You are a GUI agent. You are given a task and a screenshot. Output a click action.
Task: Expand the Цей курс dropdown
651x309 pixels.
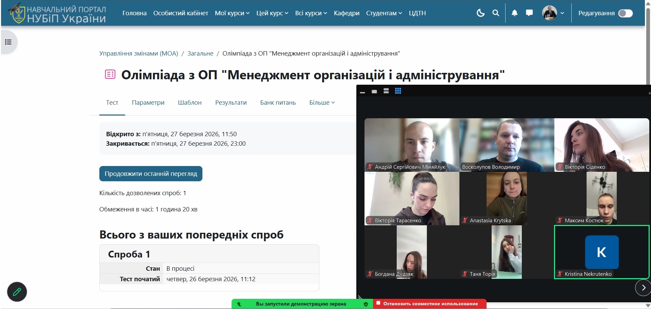[x=272, y=13]
